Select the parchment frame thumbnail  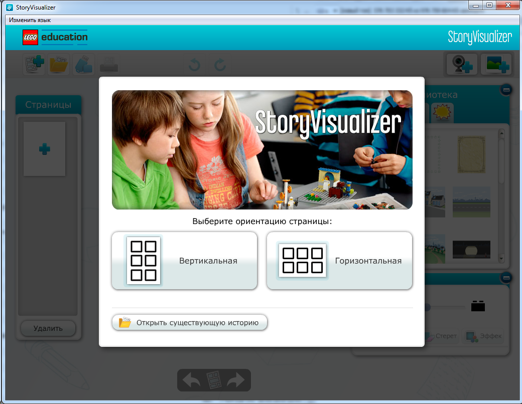click(x=471, y=154)
